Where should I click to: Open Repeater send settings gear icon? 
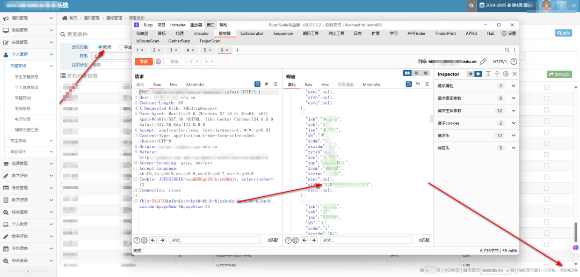pyautogui.click(x=158, y=62)
